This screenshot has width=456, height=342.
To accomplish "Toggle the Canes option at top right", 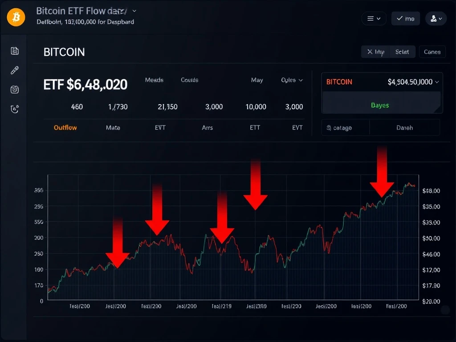I will 432,52.
